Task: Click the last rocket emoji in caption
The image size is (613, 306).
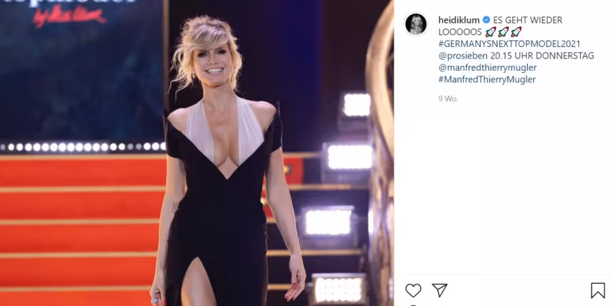Action: [516, 32]
